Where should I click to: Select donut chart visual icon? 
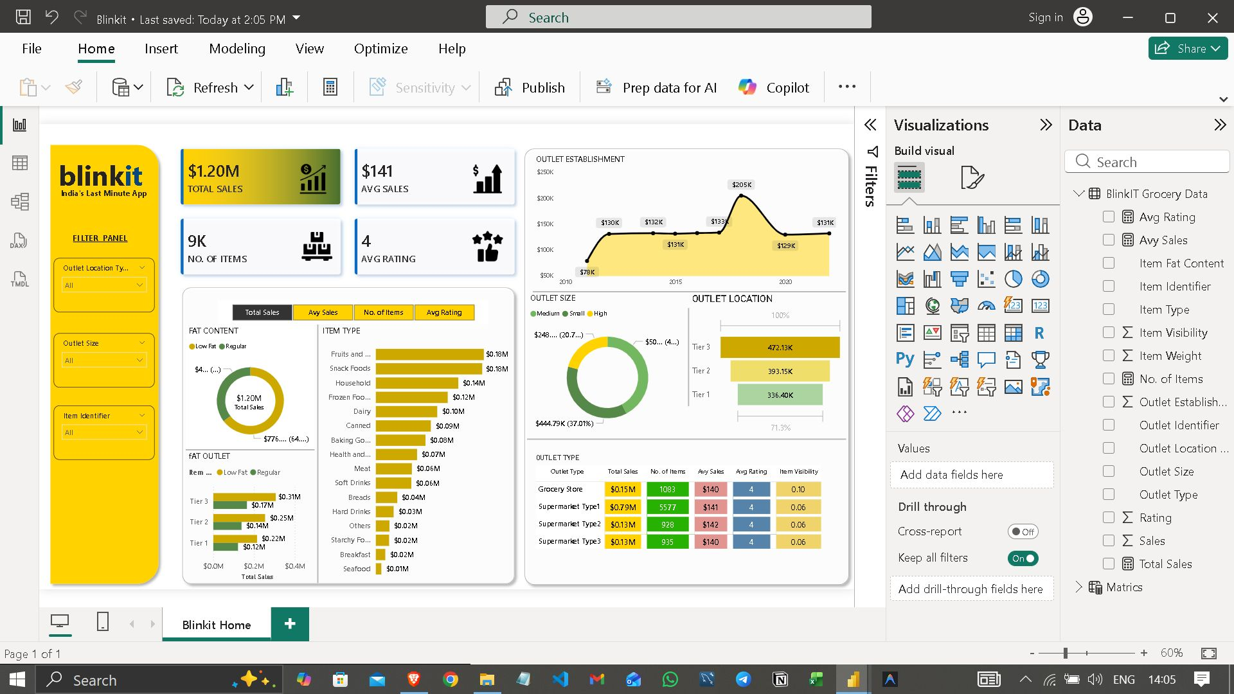[1040, 279]
